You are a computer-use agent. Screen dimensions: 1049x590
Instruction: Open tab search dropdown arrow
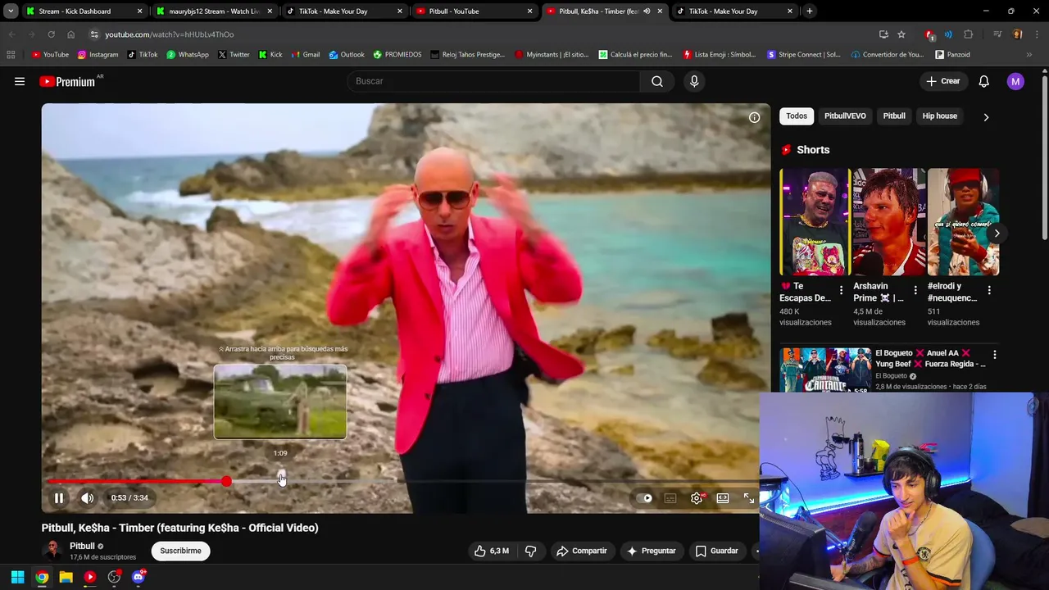11,11
